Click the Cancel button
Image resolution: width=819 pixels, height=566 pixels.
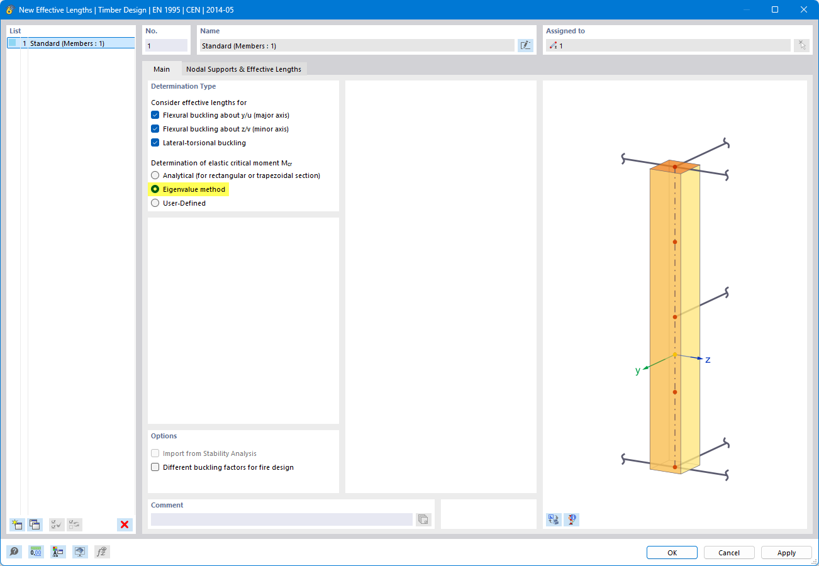point(729,552)
